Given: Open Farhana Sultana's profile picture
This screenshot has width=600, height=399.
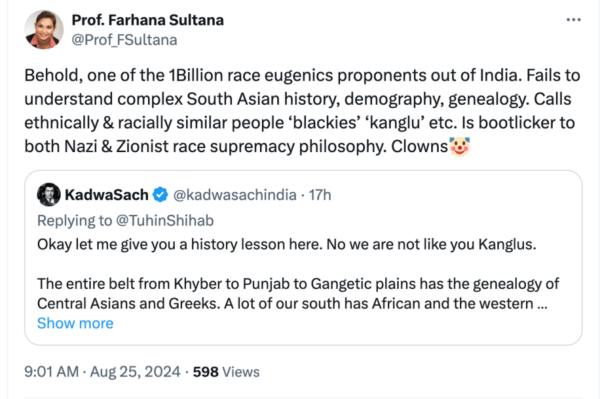Looking at the screenshot, I should click(x=44, y=30).
